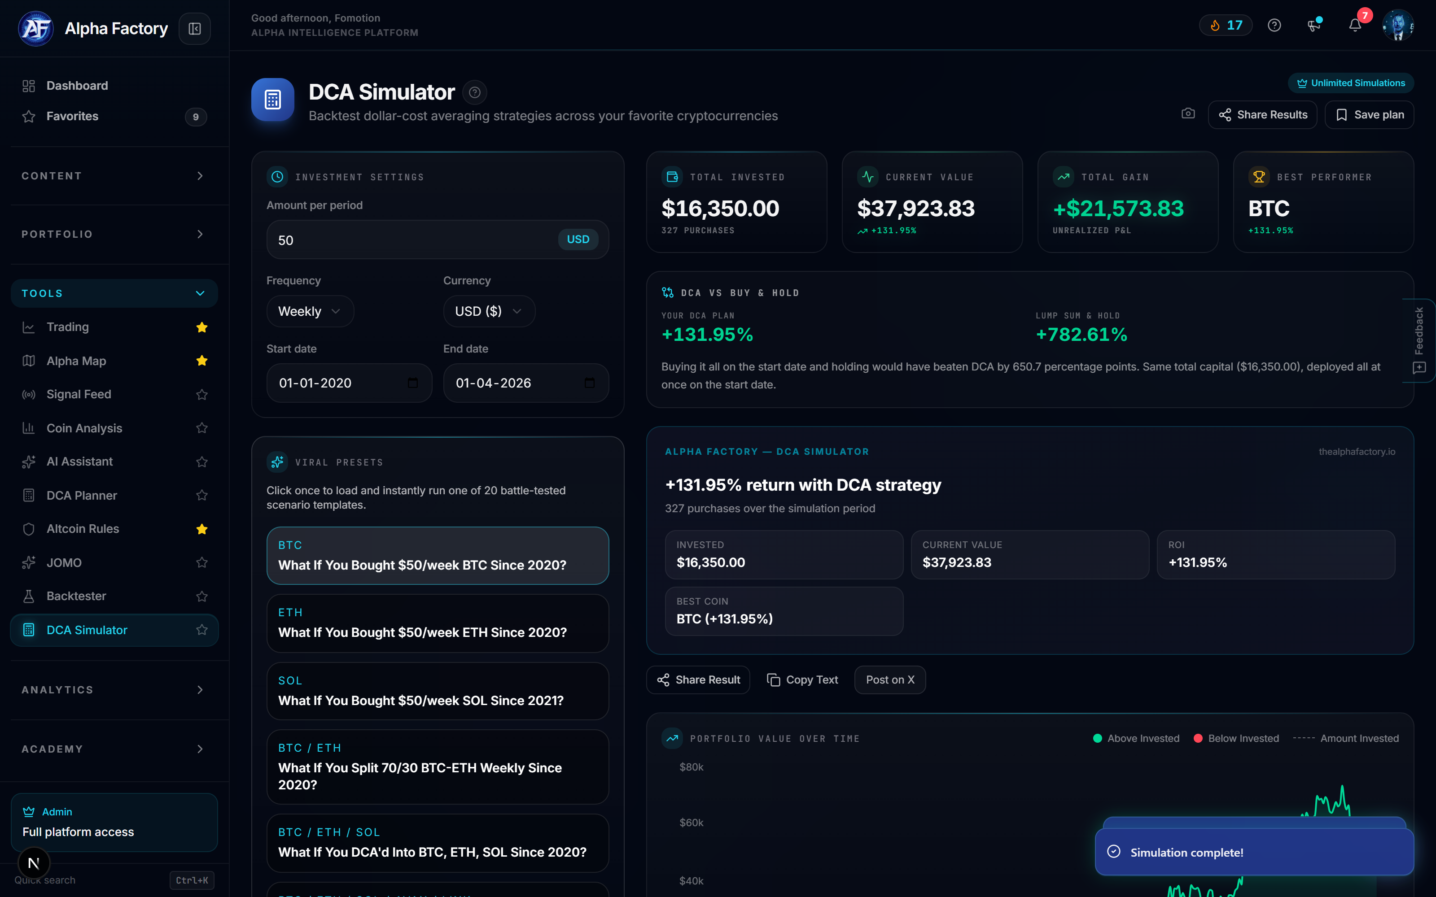Open the Frequency dropdown set to Weekly
The height and width of the screenshot is (897, 1436).
311,311
